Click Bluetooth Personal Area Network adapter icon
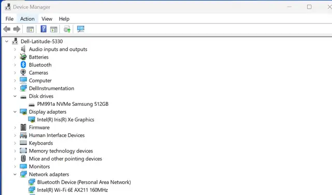Viewport: 332px width, 195px height. click(32, 182)
